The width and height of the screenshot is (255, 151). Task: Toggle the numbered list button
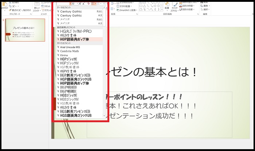pyautogui.click(x=98, y=4)
